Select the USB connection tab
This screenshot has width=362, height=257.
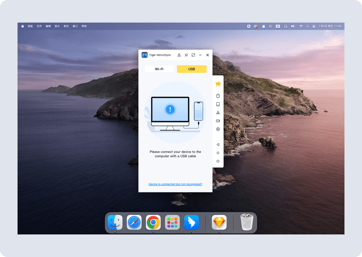tap(192, 69)
